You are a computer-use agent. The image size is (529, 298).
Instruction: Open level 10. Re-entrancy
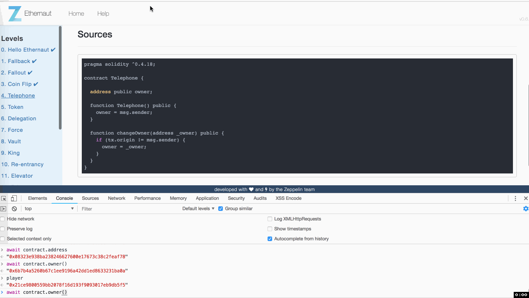[x=22, y=164]
